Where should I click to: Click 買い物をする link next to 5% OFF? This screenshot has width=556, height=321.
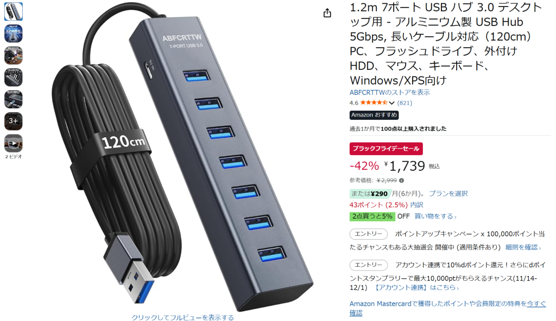coord(435,216)
